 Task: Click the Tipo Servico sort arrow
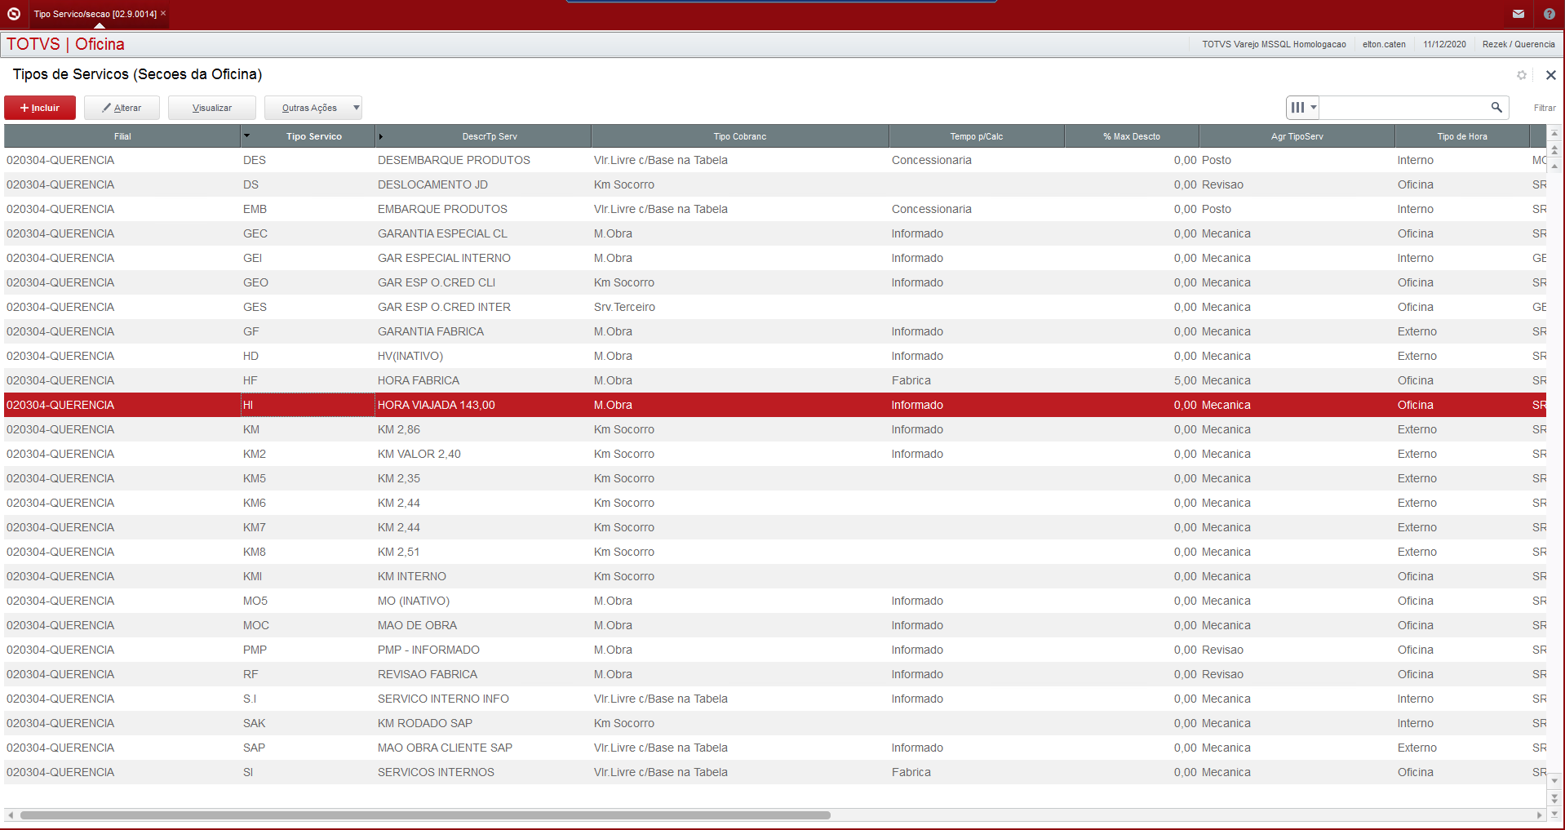(246, 135)
